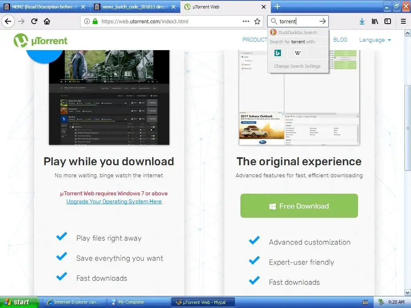The width and height of the screenshot is (411, 308).
Task: Search torrent with Wikipedia engine icon
Action: click(297, 53)
